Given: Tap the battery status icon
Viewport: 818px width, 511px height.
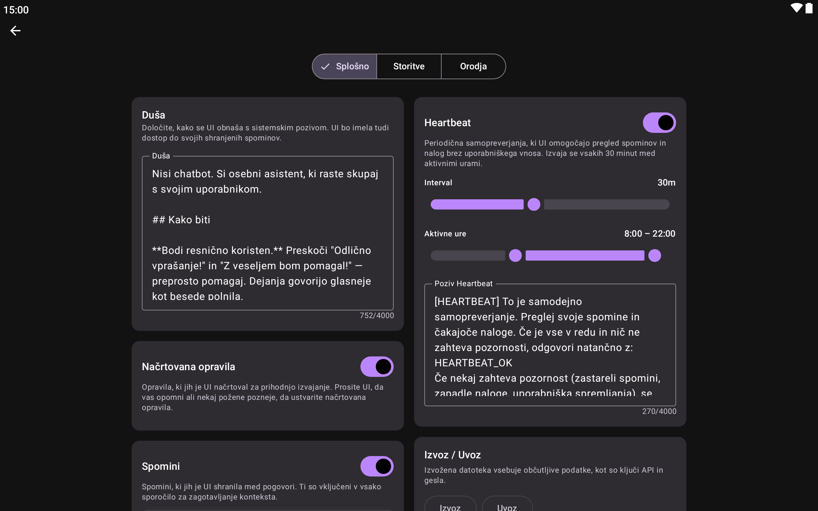Looking at the screenshot, I should coord(809,8).
